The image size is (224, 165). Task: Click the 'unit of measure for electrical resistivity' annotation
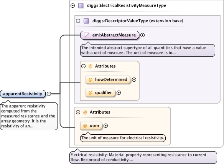pyautogui.click(x=123, y=138)
